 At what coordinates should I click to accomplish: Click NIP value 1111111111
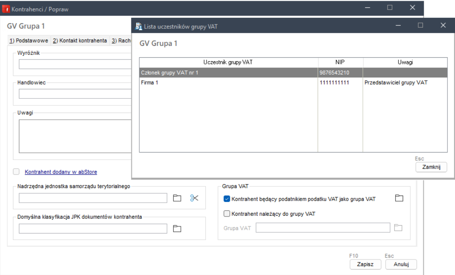334,83
